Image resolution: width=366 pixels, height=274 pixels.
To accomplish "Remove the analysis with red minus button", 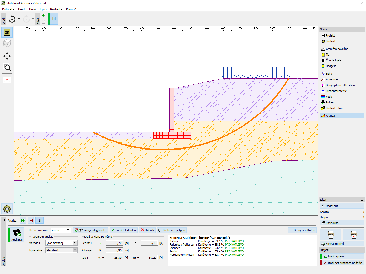I will pos(31,221).
